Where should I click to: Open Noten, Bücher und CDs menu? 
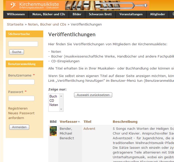click(49, 14)
